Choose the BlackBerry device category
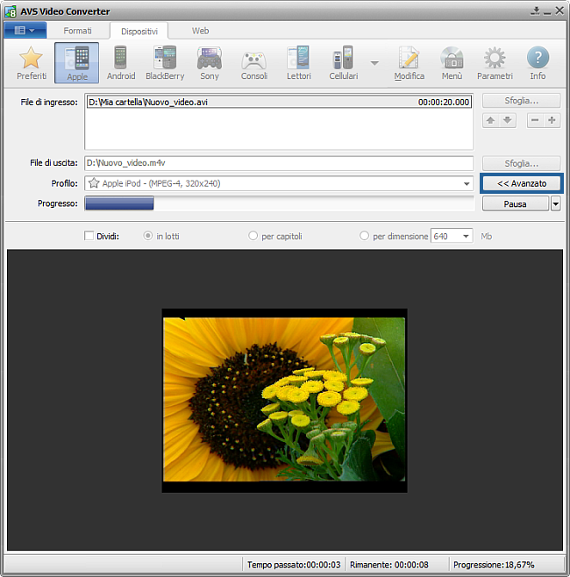570x577 pixels. click(165, 63)
